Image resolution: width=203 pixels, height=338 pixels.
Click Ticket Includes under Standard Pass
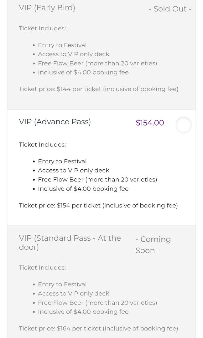[x=42, y=268]
